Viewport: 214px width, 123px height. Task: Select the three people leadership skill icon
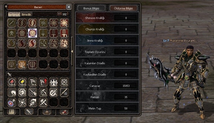[54, 82]
